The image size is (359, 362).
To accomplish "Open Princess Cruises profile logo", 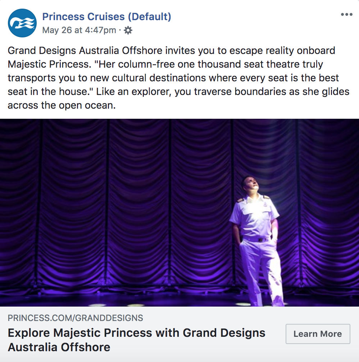I will click(22, 23).
